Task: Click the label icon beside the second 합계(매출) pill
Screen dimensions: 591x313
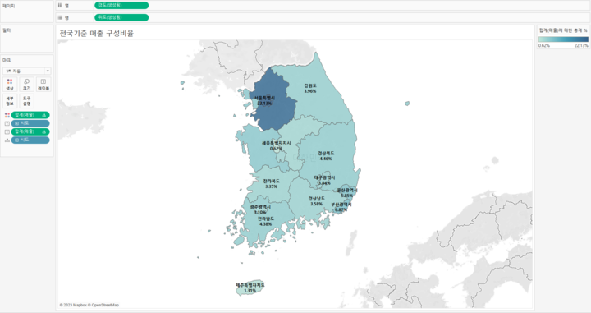Action: 7,132
